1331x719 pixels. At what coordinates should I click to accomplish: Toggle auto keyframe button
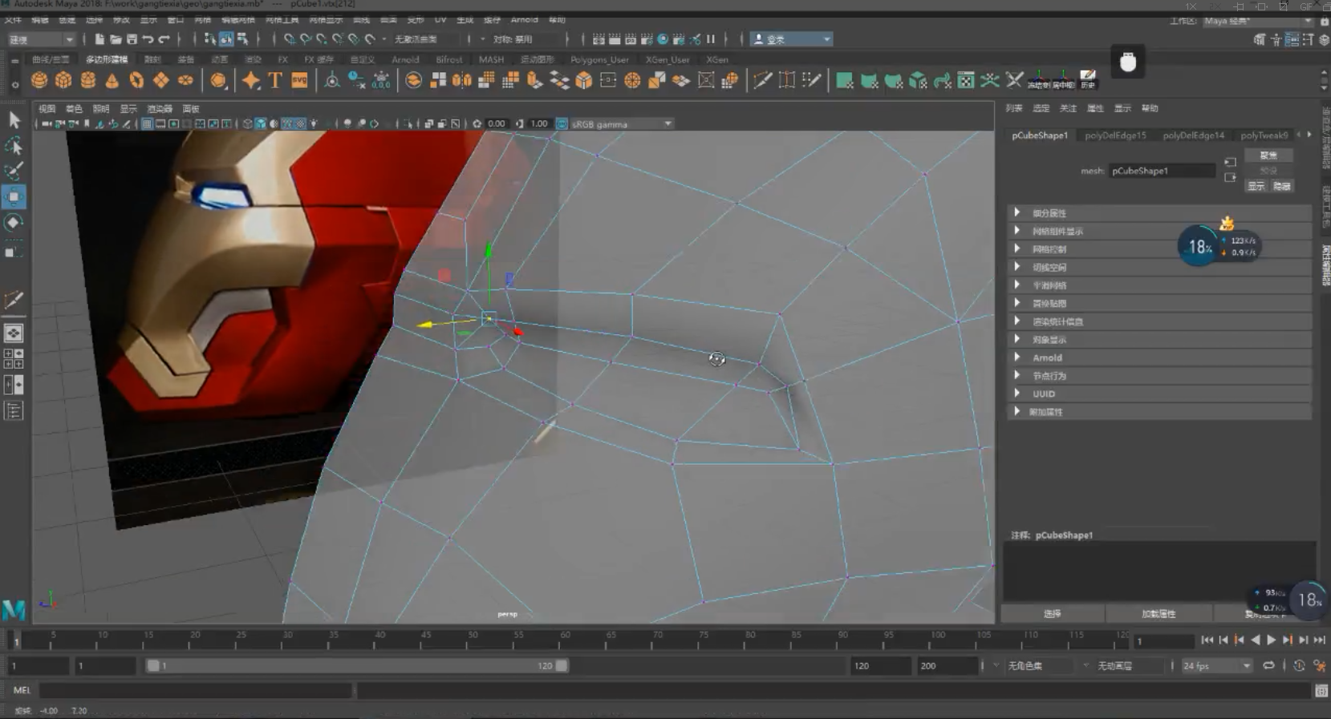(x=1299, y=665)
